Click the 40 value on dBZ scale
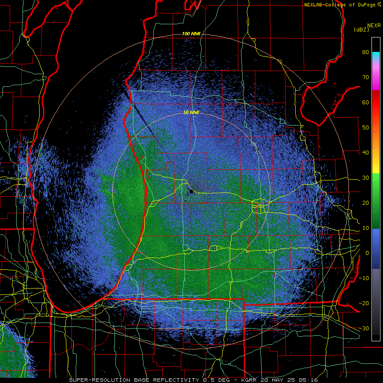 point(366,153)
